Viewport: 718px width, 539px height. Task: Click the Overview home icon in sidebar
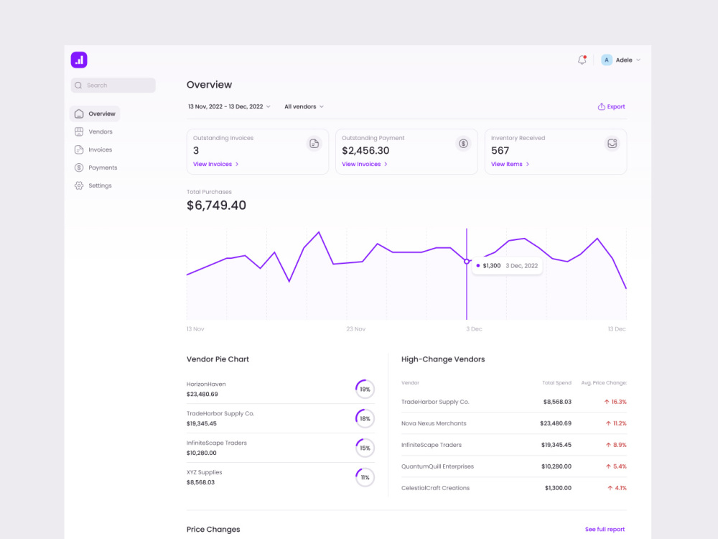point(79,114)
